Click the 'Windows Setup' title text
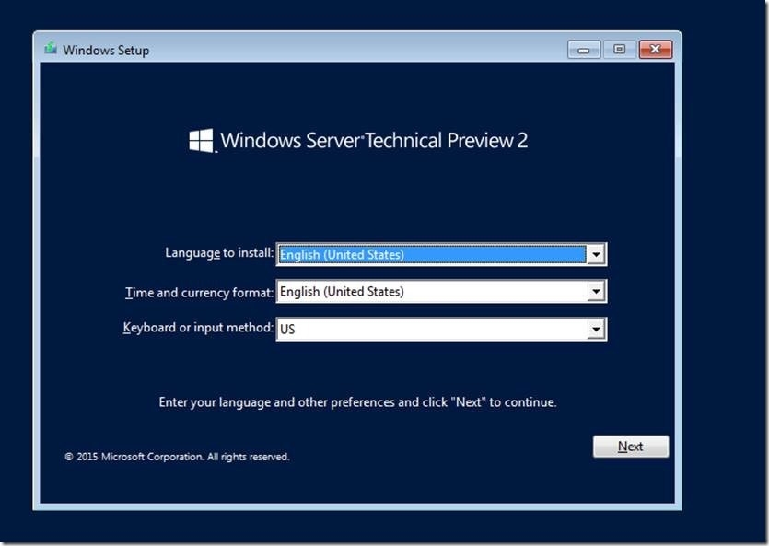 [x=106, y=50]
